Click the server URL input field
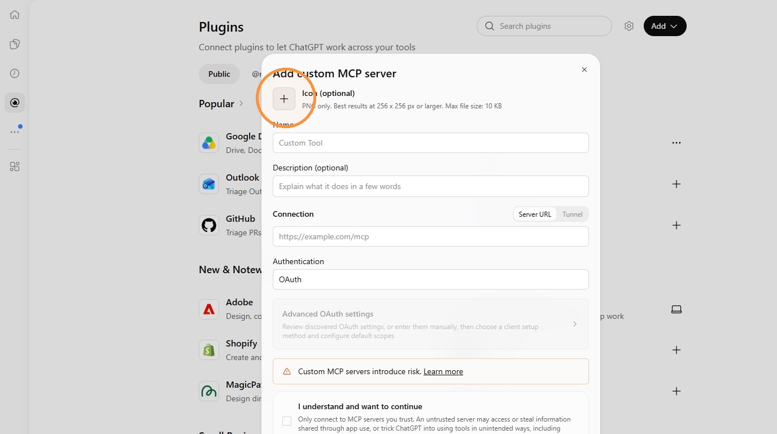This screenshot has height=434, width=777. [431, 236]
